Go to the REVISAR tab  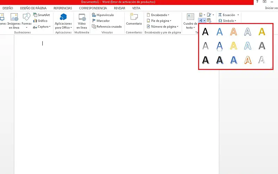point(120,8)
